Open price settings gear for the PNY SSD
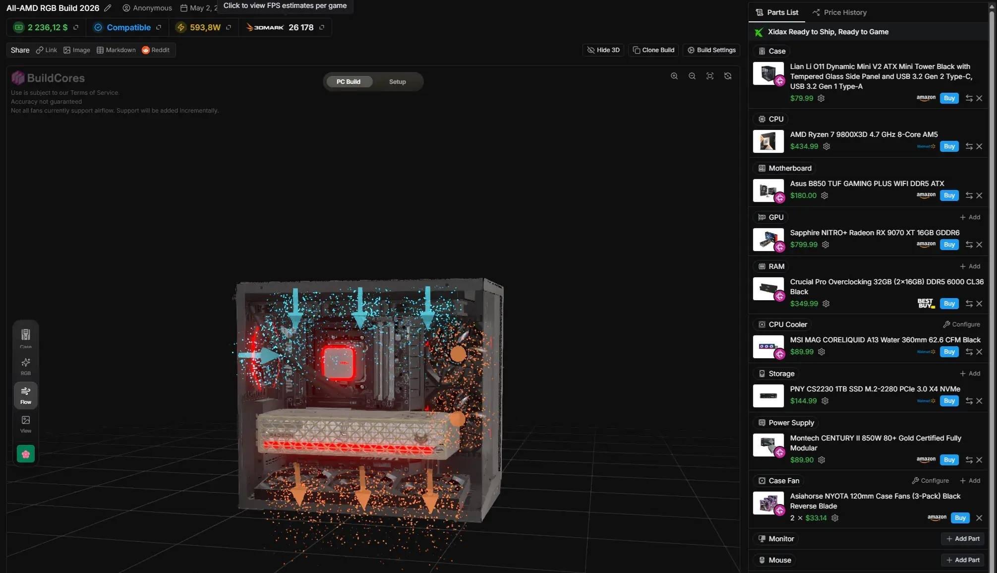This screenshot has height=573, width=997. point(825,401)
